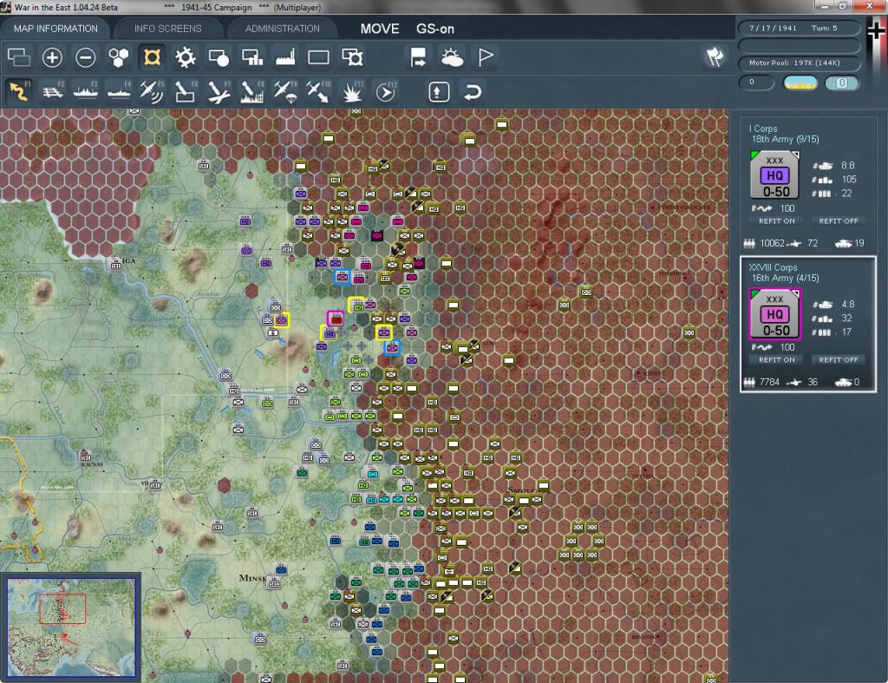
Task: Toggle the highlighted yellow hex-frame icon
Action: pyautogui.click(x=152, y=57)
